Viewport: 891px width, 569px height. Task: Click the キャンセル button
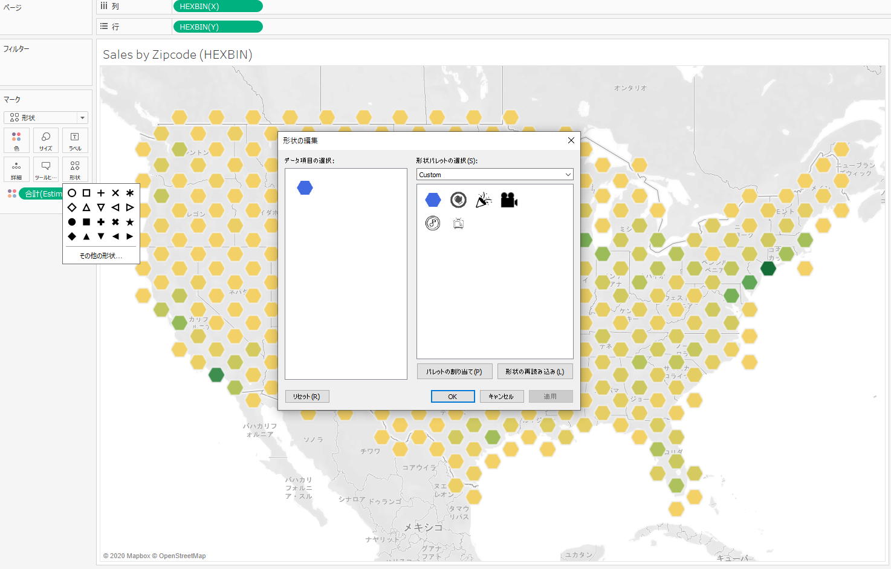pyautogui.click(x=501, y=397)
